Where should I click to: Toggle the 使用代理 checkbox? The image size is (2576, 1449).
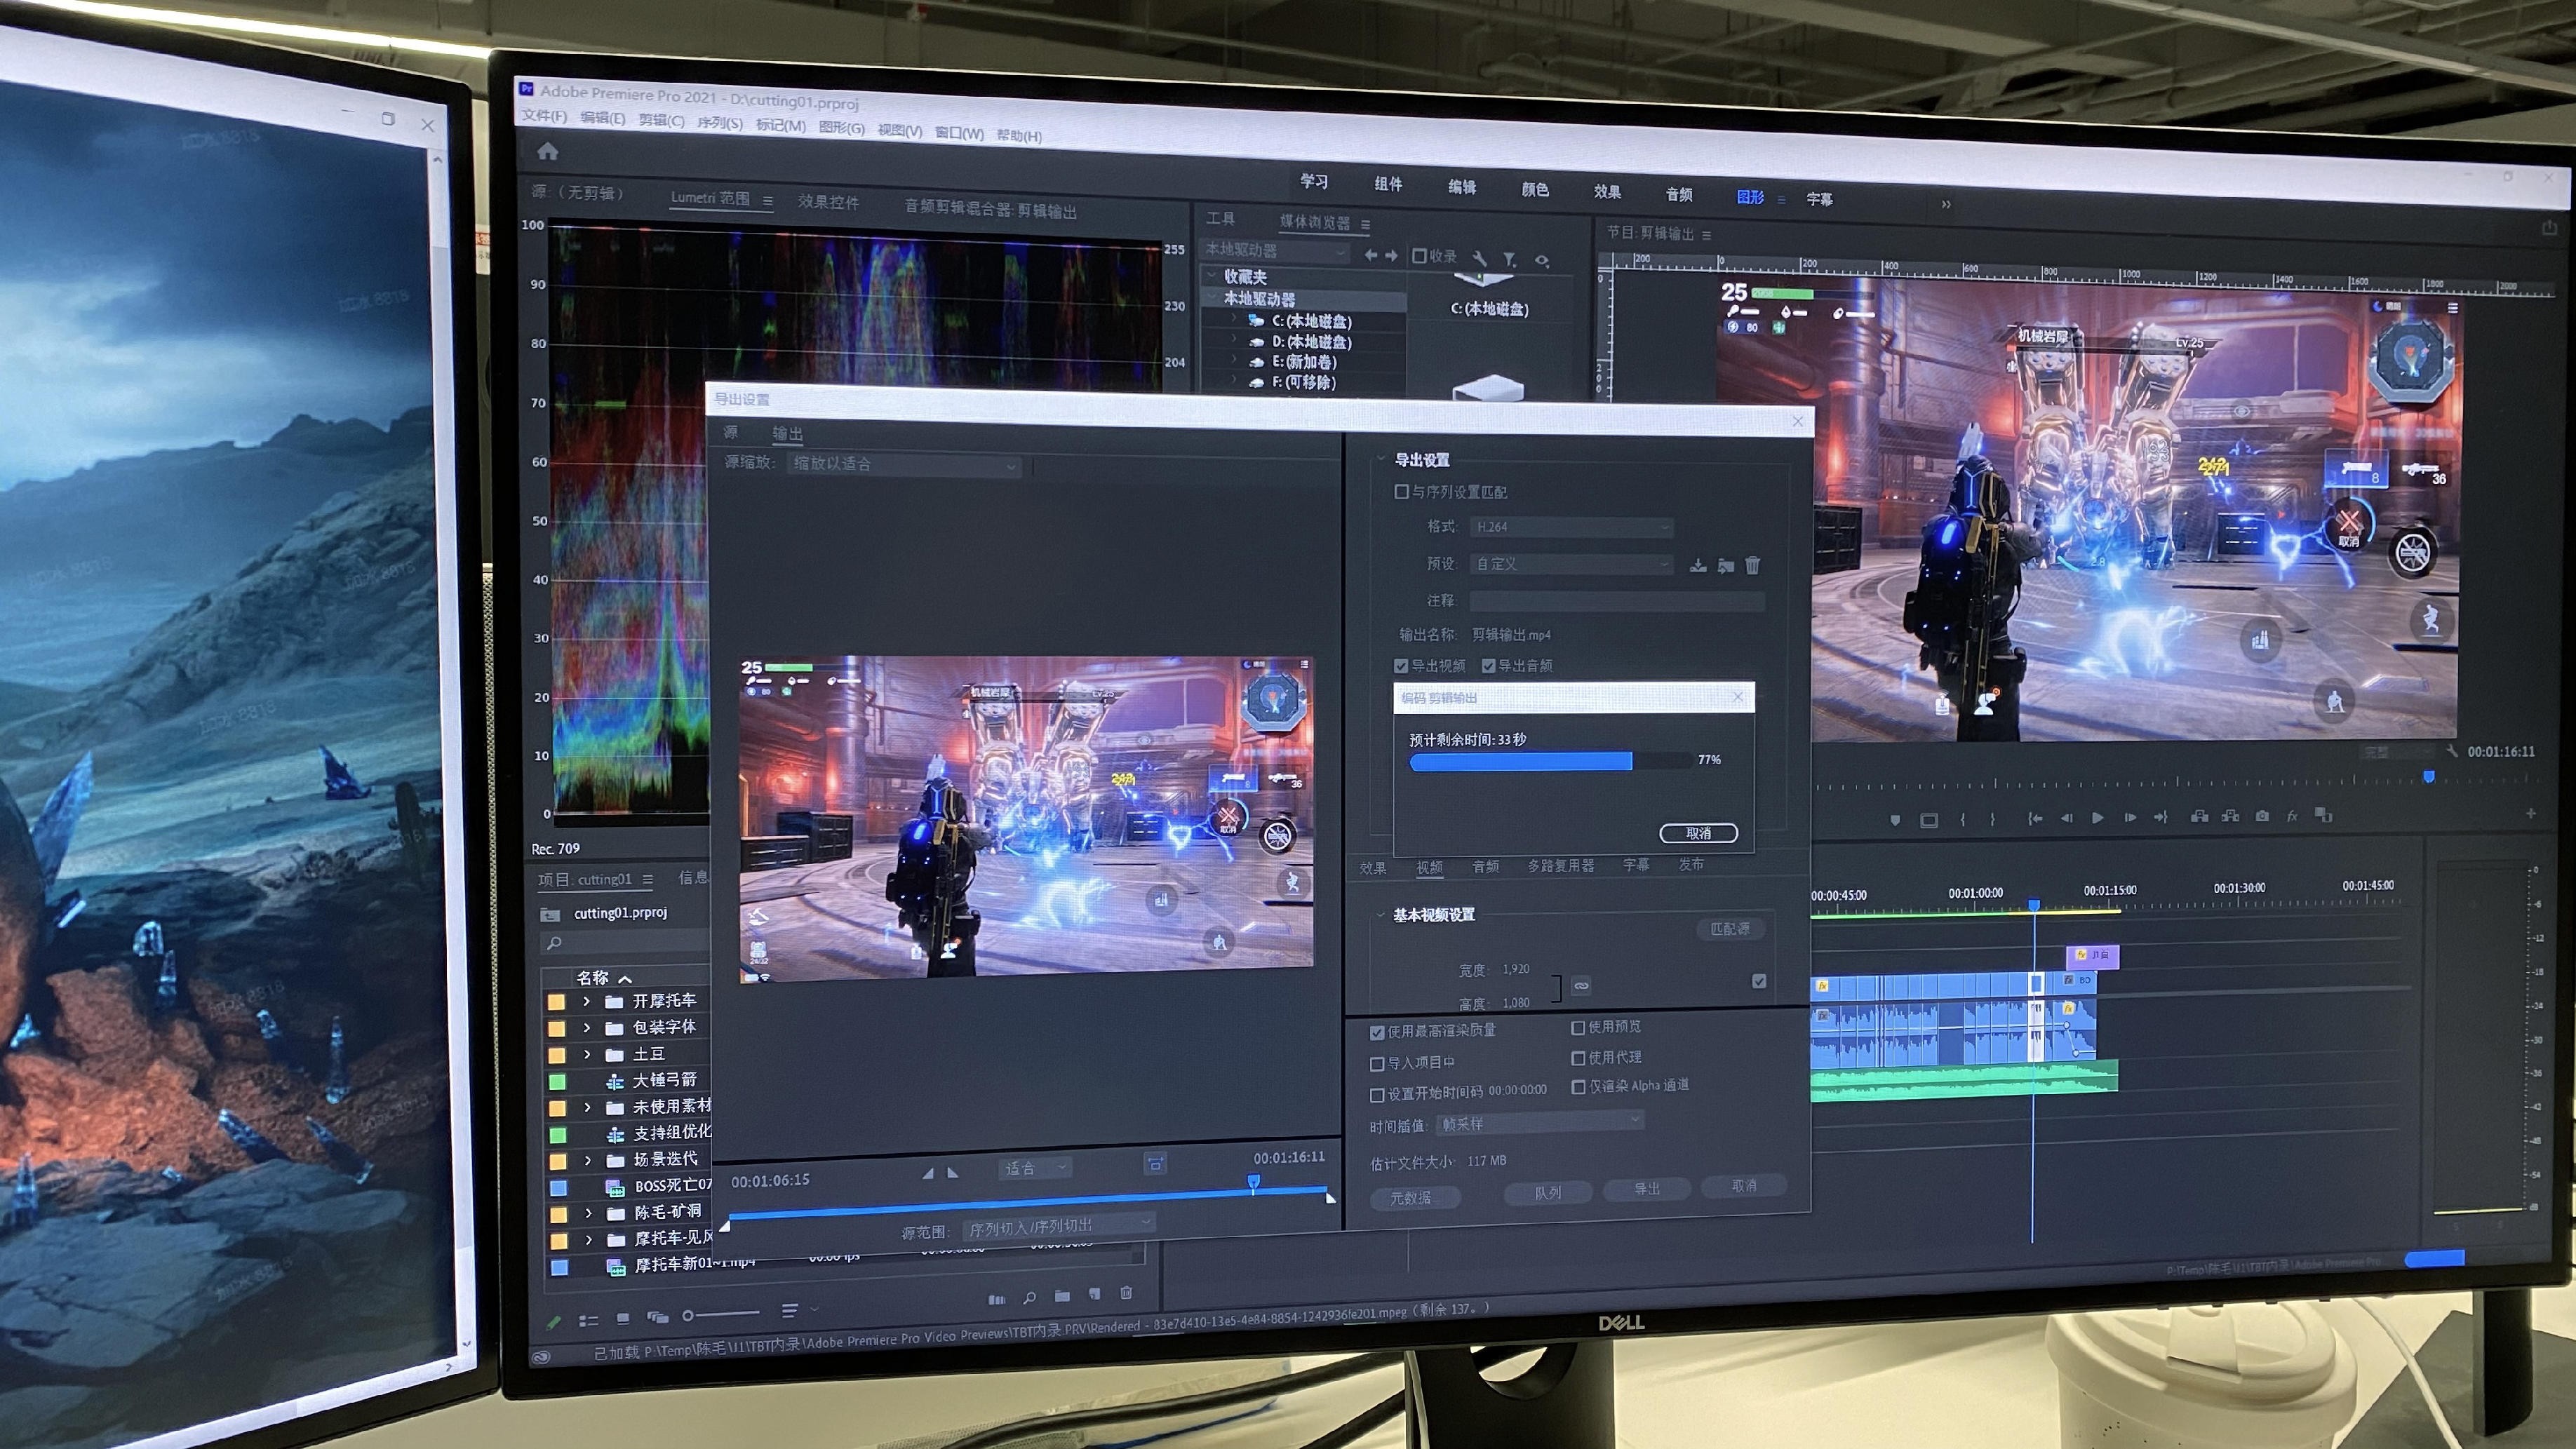[1578, 1058]
